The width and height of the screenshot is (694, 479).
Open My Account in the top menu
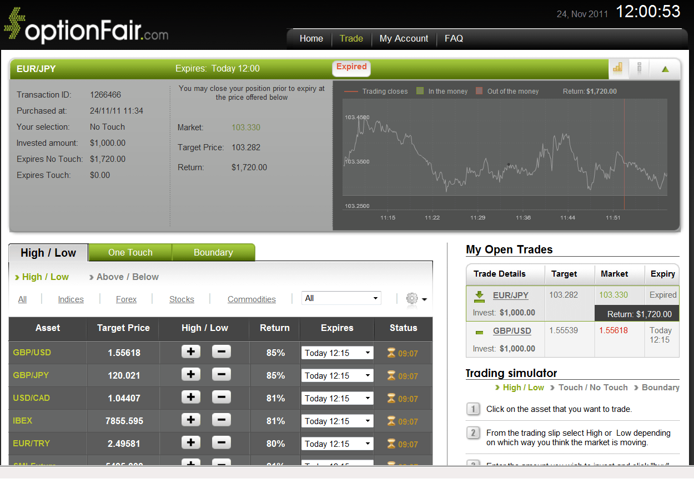404,38
